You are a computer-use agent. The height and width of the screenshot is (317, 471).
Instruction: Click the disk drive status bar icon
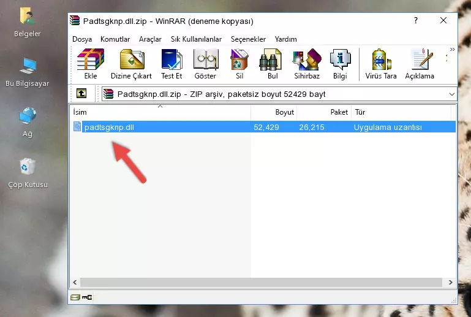(x=75, y=297)
